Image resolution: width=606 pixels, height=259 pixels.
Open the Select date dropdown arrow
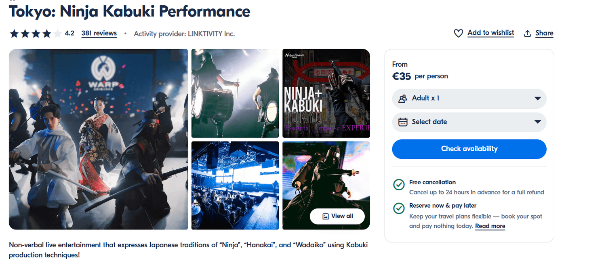click(537, 122)
